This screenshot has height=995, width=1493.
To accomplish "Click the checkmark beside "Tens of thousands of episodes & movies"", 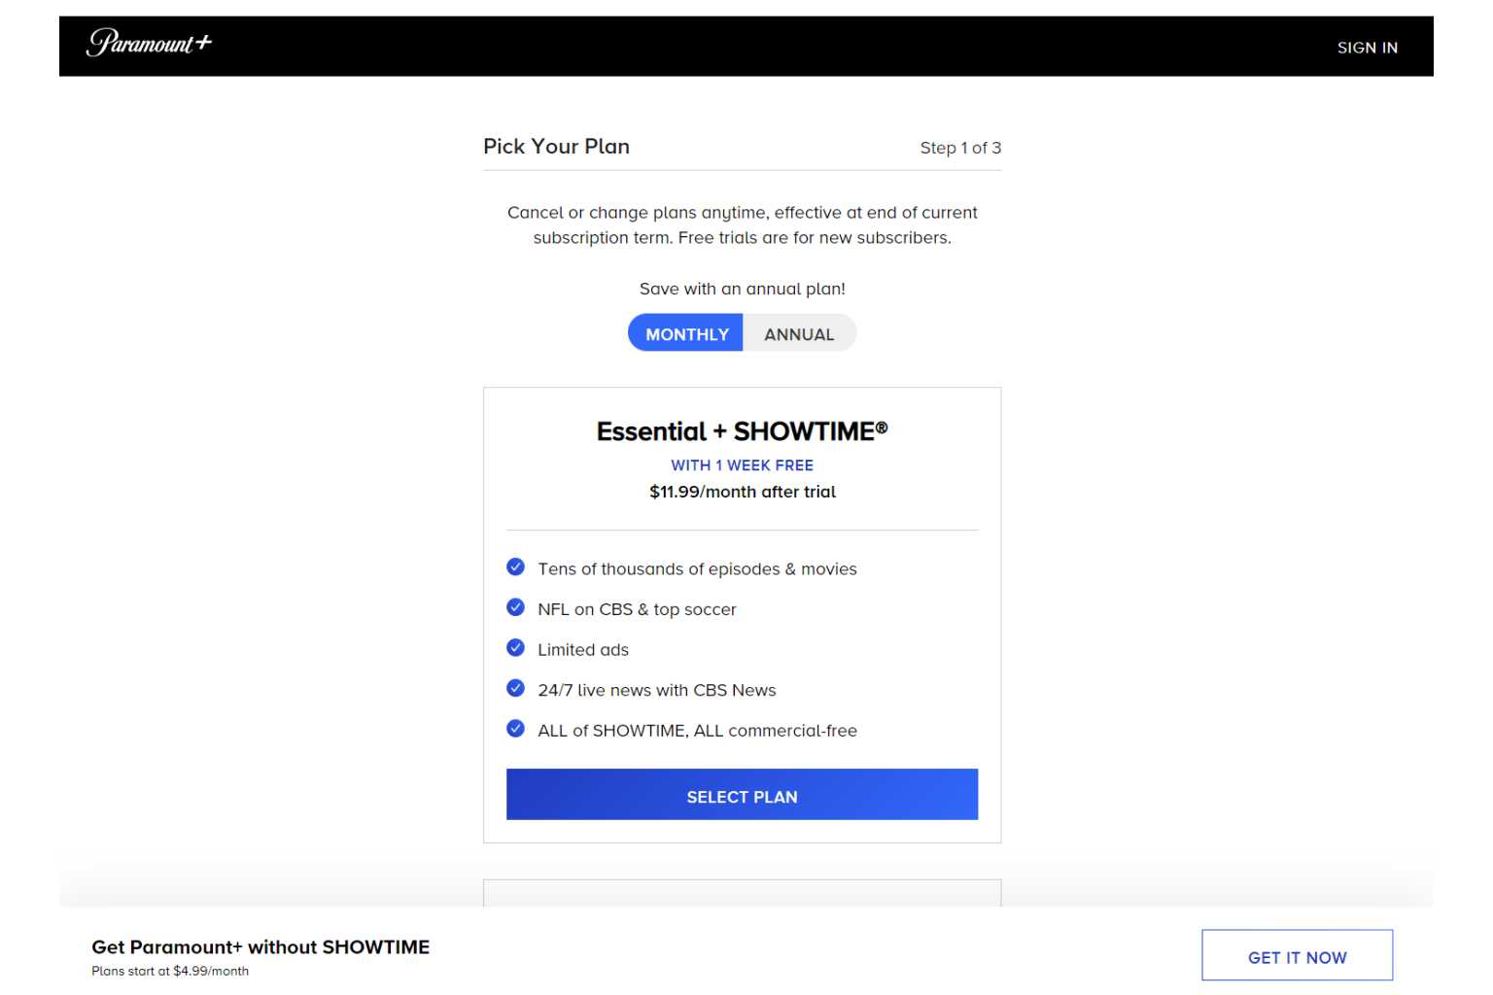I will (x=515, y=566).
